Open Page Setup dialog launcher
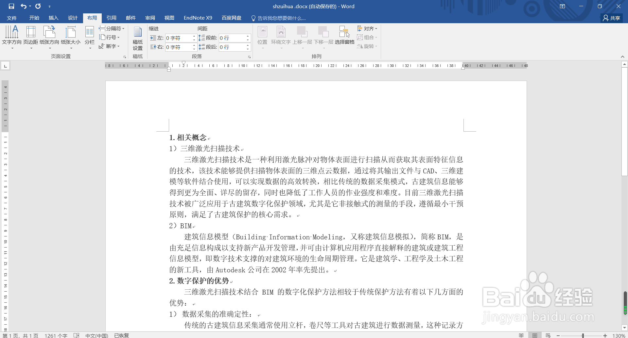Image resolution: width=628 pixels, height=338 pixels. 125,57
